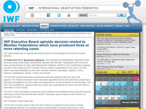
Task: Click the Actual news panel heading
Action: pyautogui.click(x=104, y=35)
